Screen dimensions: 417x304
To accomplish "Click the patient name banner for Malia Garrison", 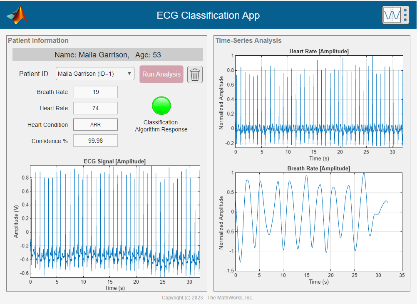I will point(107,54).
